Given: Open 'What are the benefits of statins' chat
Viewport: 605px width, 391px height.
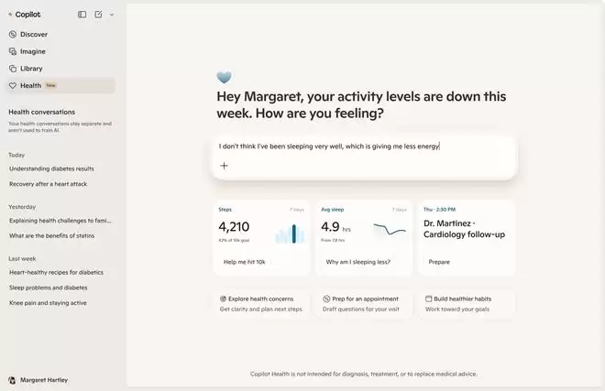Looking at the screenshot, I should 53,235.
